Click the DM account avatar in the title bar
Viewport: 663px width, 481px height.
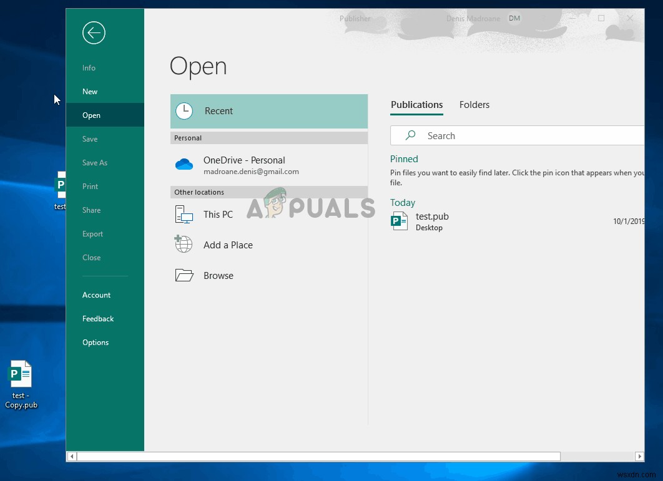(514, 18)
